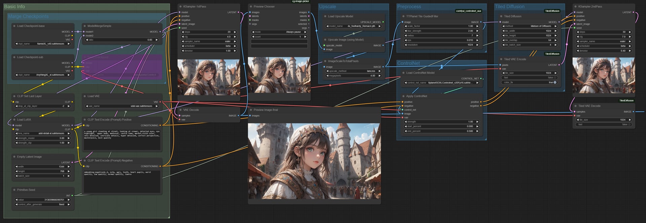This screenshot has width=646, height=223.
Task: Collapse the KSampler-1stPass node with its title dot
Action: (180, 6)
